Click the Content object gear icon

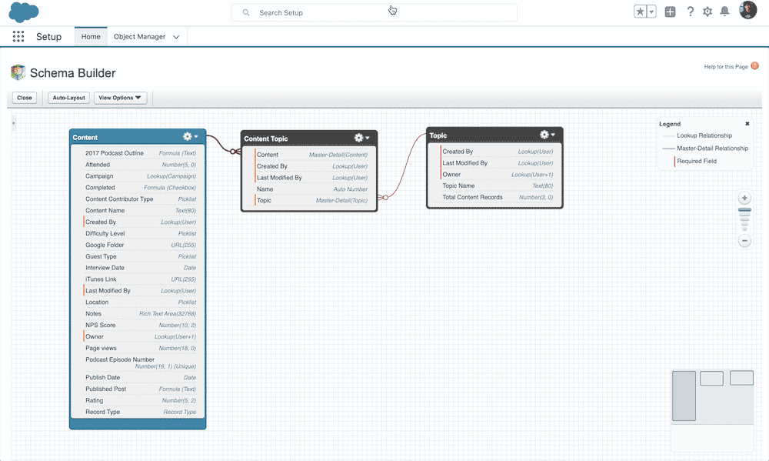188,137
